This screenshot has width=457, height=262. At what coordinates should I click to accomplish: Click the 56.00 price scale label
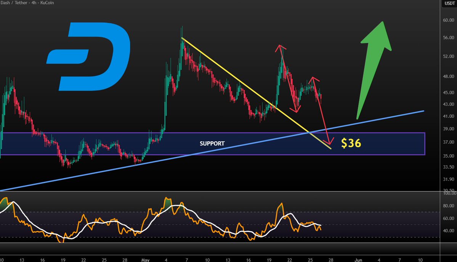(x=449, y=38)
